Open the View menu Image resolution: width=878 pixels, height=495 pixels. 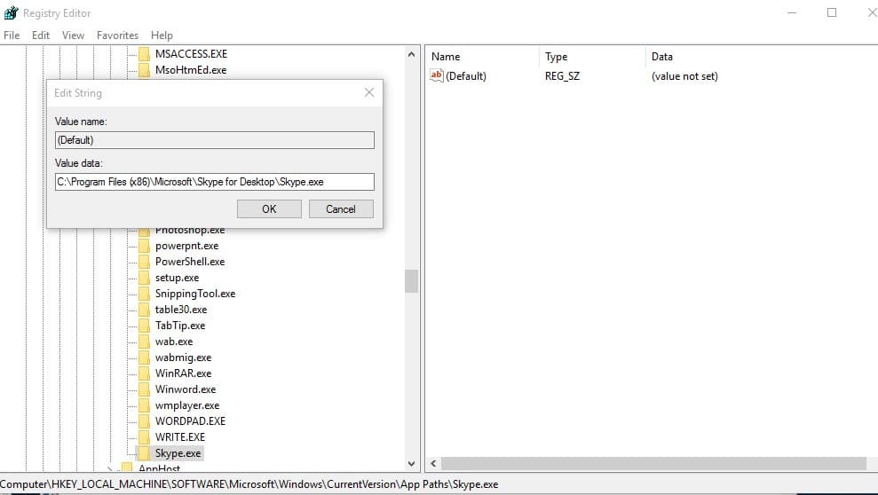(x=73, y=35)
